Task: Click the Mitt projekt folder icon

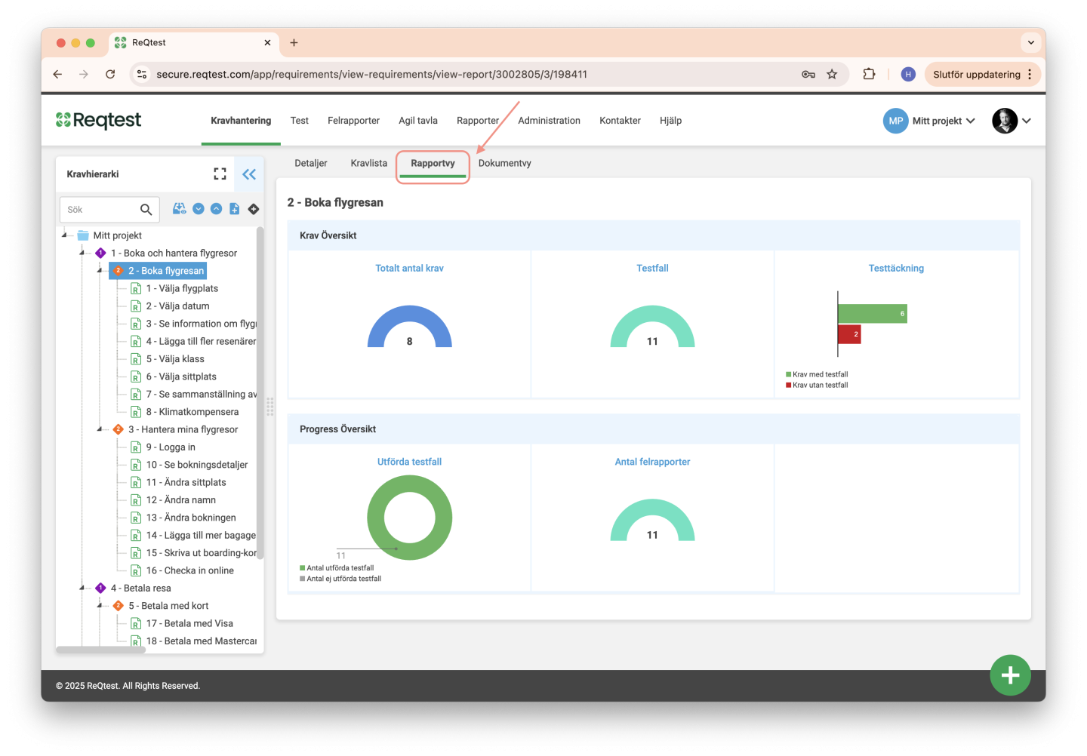Action: [83, 235]
